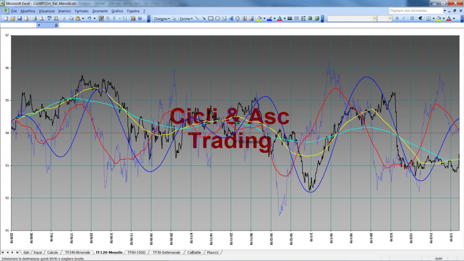Open the Disegno drawing menu dropdown
The height and width of the screenshot is (261, 464).
tap(162, 19)
